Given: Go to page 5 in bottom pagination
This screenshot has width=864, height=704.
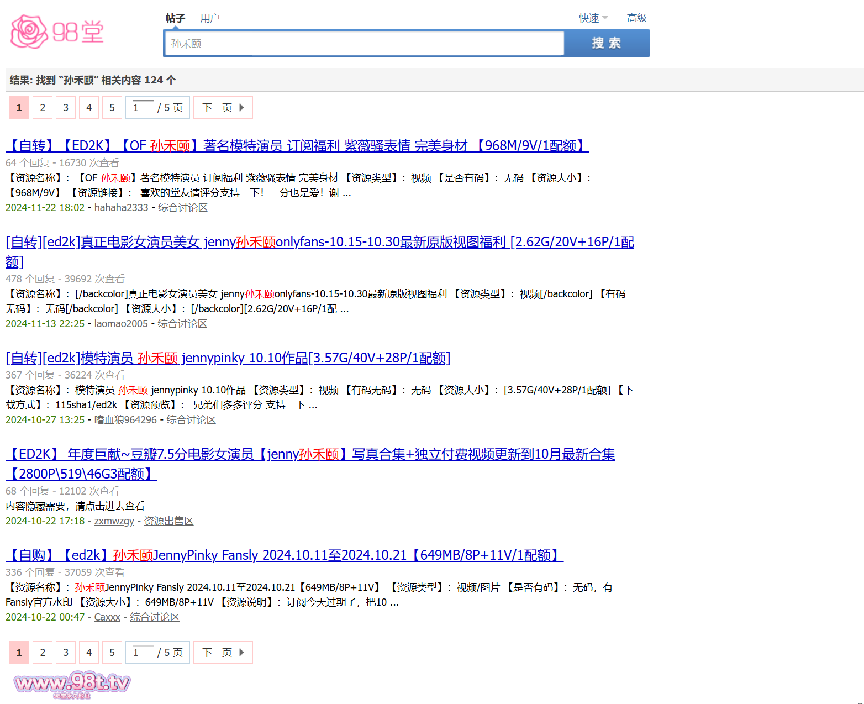Looking at the screenshot, I should 112,653.
